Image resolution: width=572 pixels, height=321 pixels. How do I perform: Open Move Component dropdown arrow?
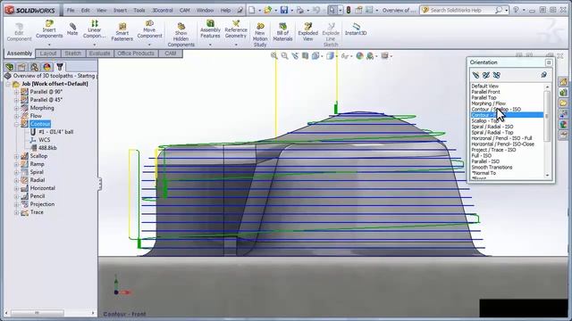pyautogui.click(x=149, y=45)
